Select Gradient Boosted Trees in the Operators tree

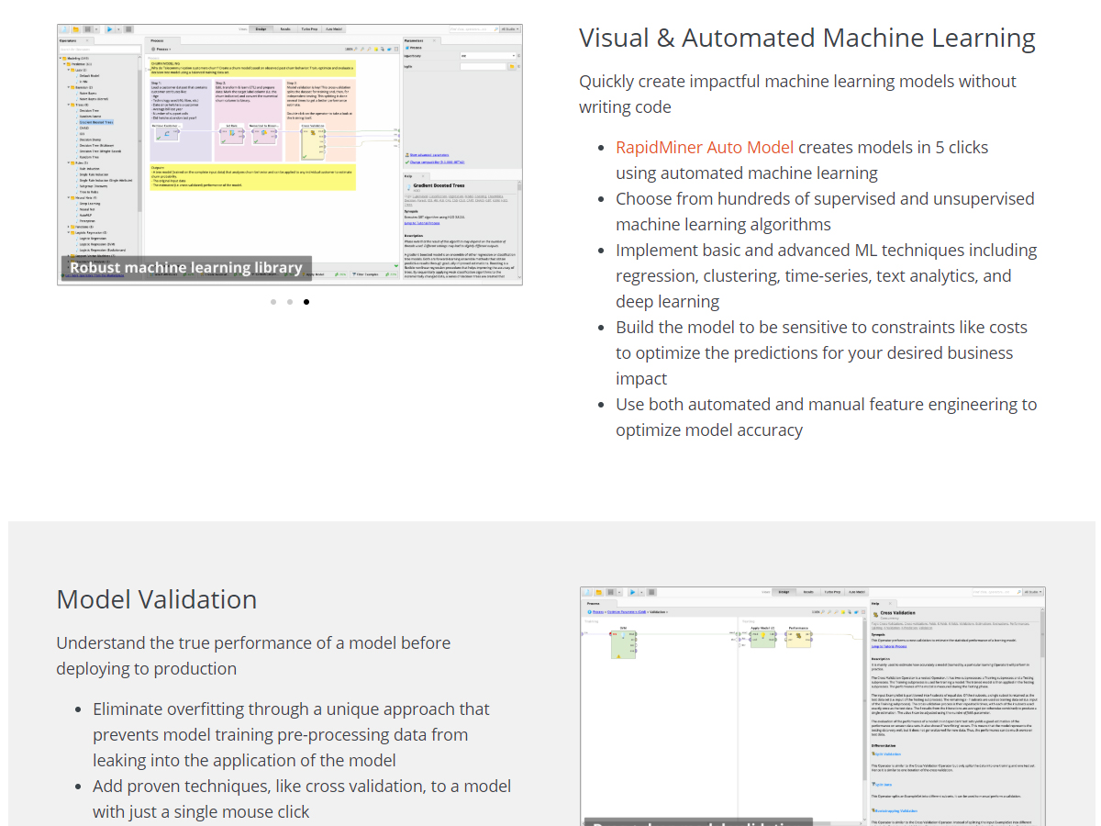[x=96, y=122]
